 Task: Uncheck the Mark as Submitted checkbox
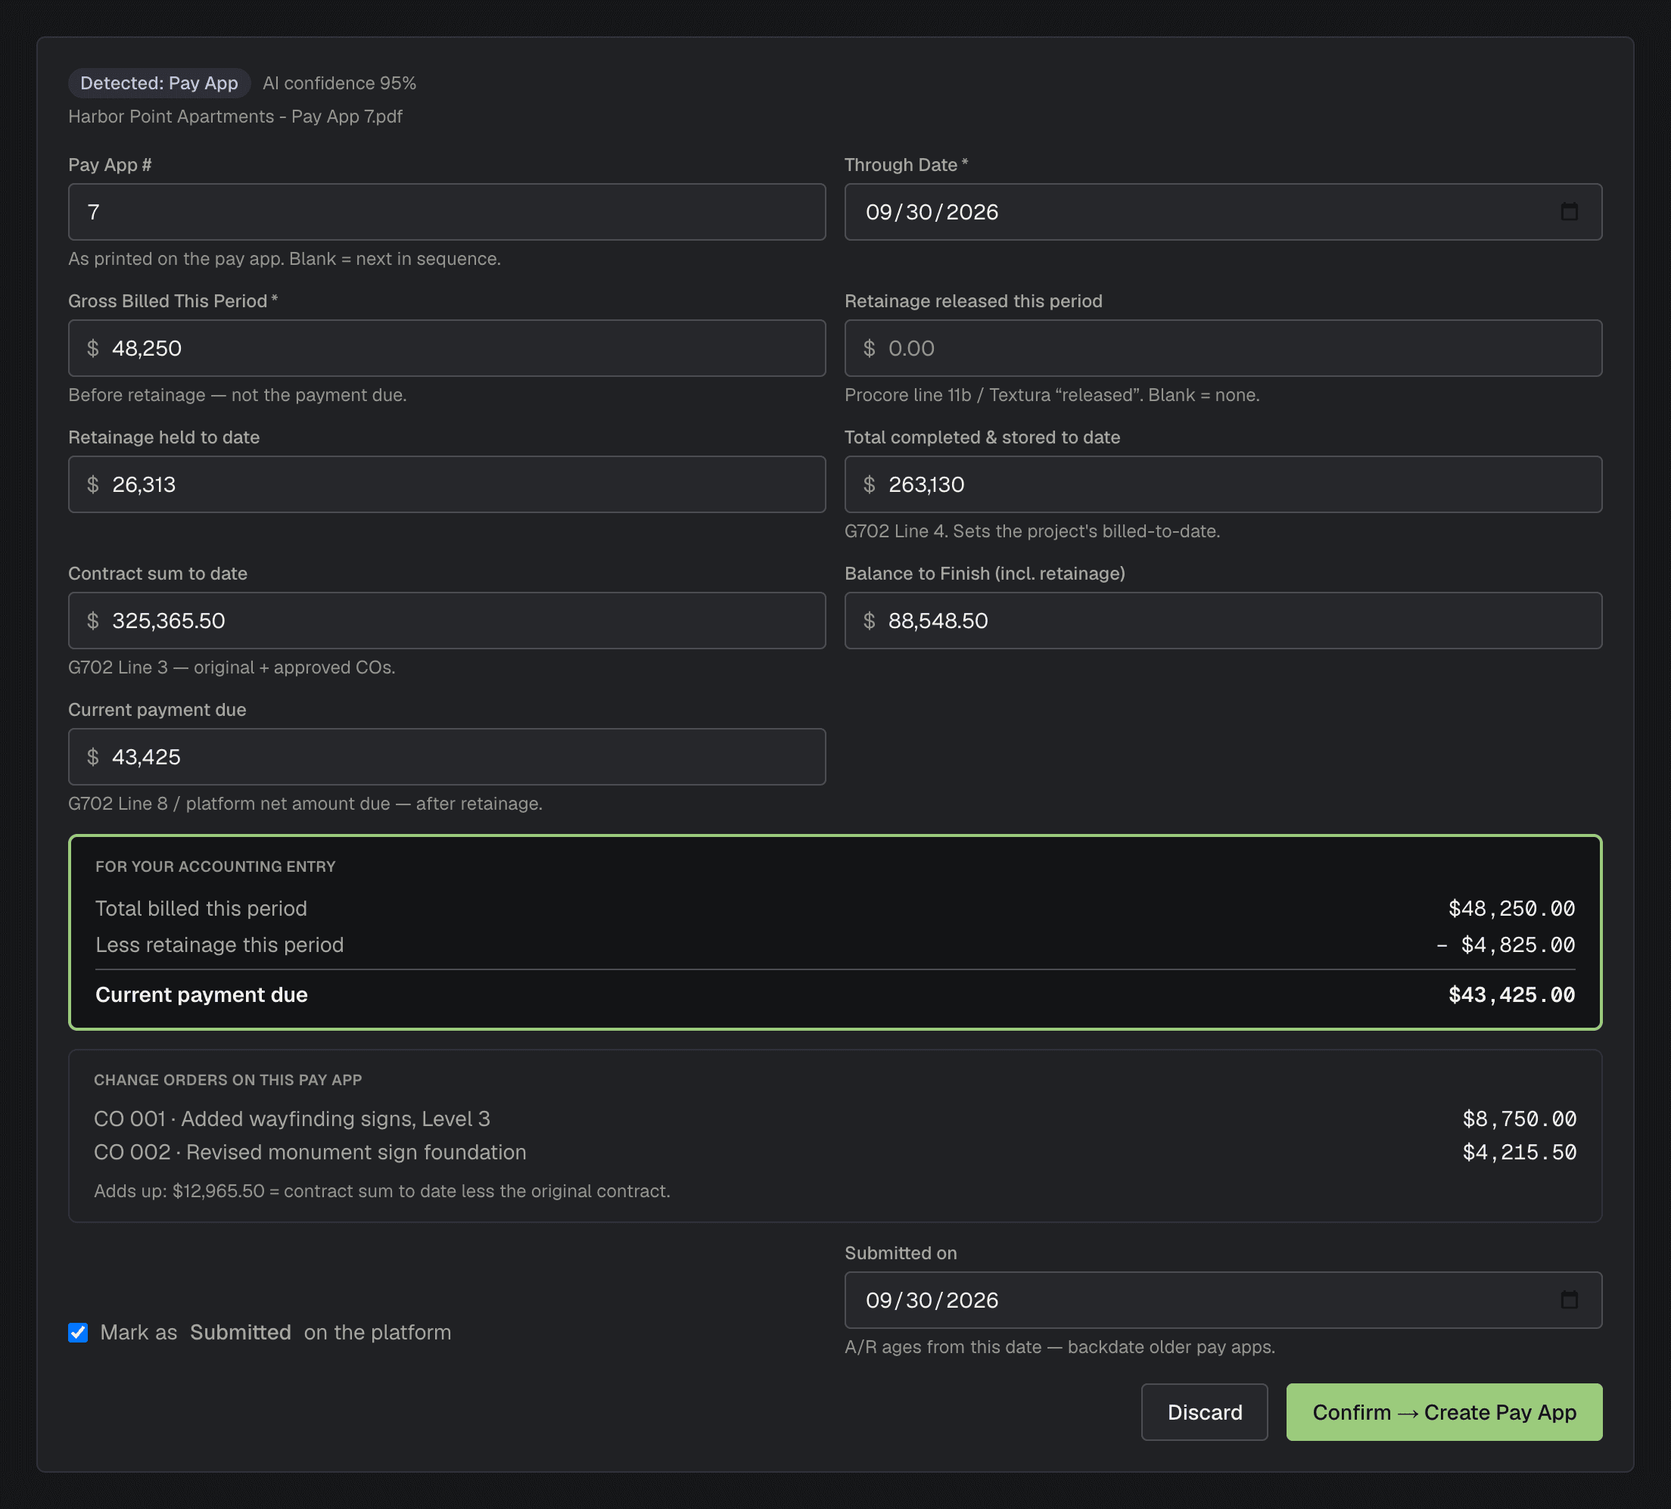[x=78, y=1332]
